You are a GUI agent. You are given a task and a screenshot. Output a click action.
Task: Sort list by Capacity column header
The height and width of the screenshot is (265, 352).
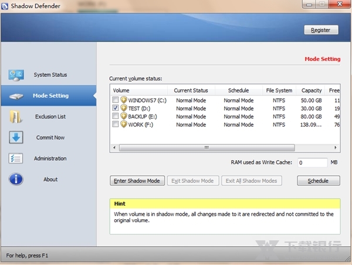[312, 90]
